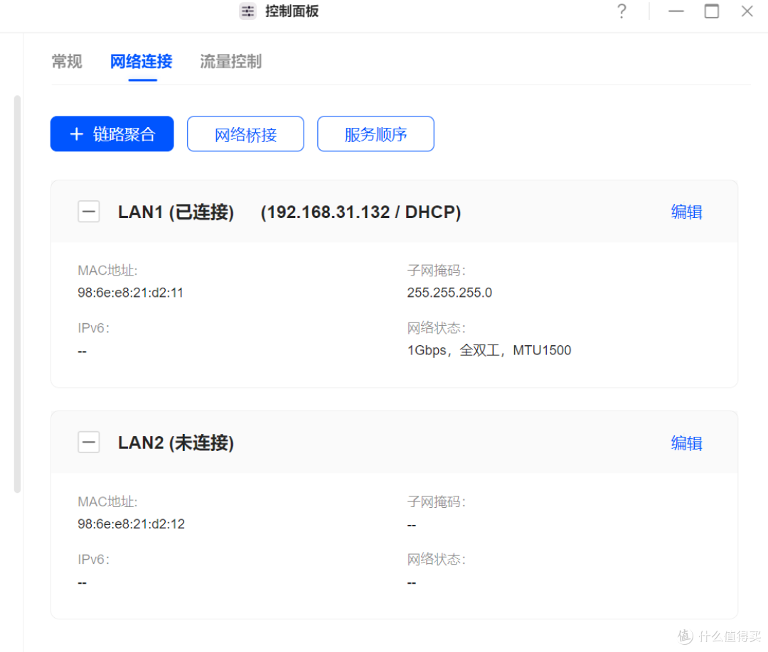Open help via the question mark icon
Viewport: 768px width, 652px height.
[622, 11]
